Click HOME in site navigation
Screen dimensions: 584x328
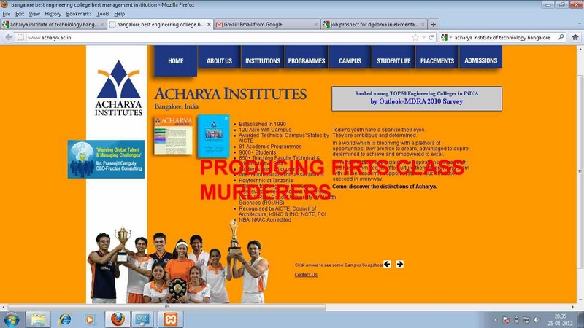(x=176, y=61)
